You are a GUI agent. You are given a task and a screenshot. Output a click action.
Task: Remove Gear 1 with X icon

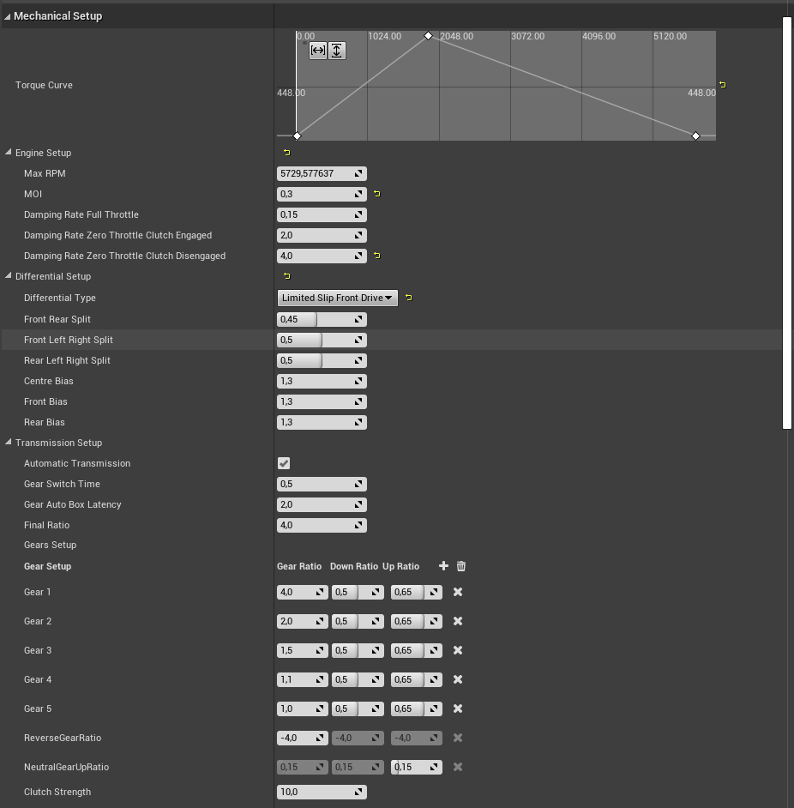pos(458,592)
